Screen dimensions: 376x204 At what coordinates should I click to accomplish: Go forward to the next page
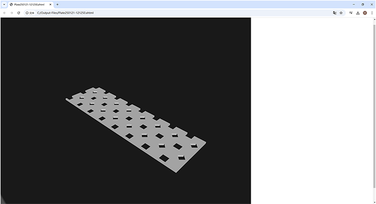(x=12, y=13)
